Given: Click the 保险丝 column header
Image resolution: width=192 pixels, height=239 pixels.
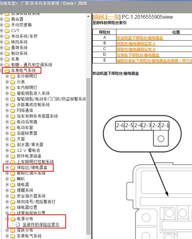Looking at the screenshot, I should point(104,32).
